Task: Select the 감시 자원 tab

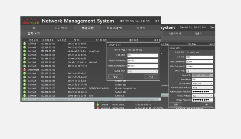Action: 88,28
